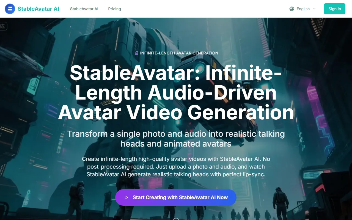This screenshot has width=352, height=220.
Task: Click the clapperboard icon beside Infinite-Length Avatar Generation
Action: (136, 53)
